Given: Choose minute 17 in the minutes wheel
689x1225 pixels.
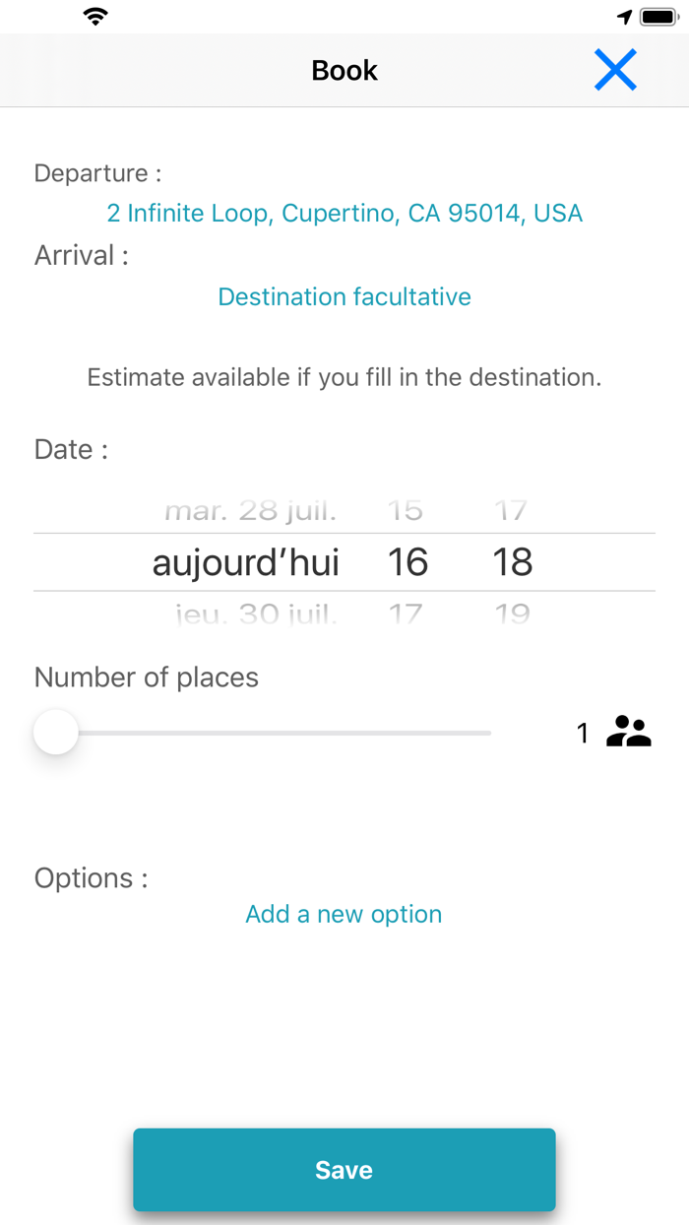Looking at the screenshot, I should pyautogui.click(x=511, y=511).
